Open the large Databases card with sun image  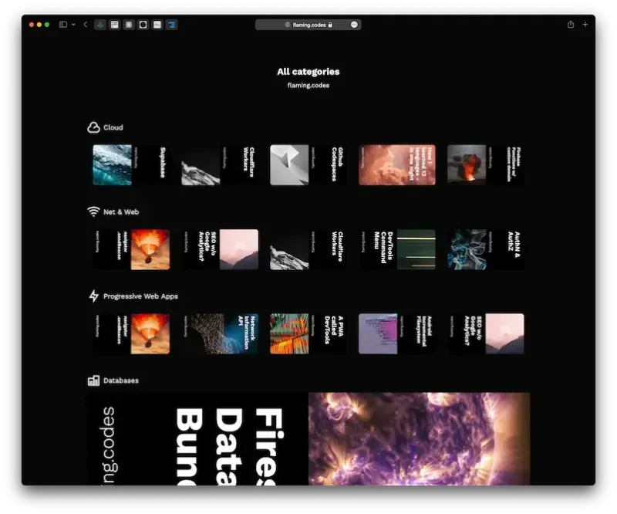308,439
